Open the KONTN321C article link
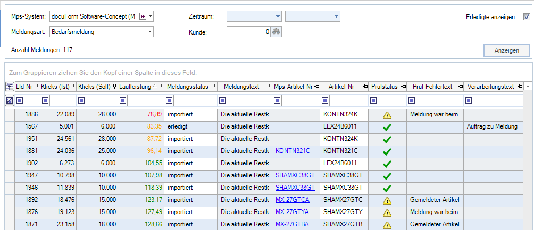This screenshot has width=534, height=230. 293,151
